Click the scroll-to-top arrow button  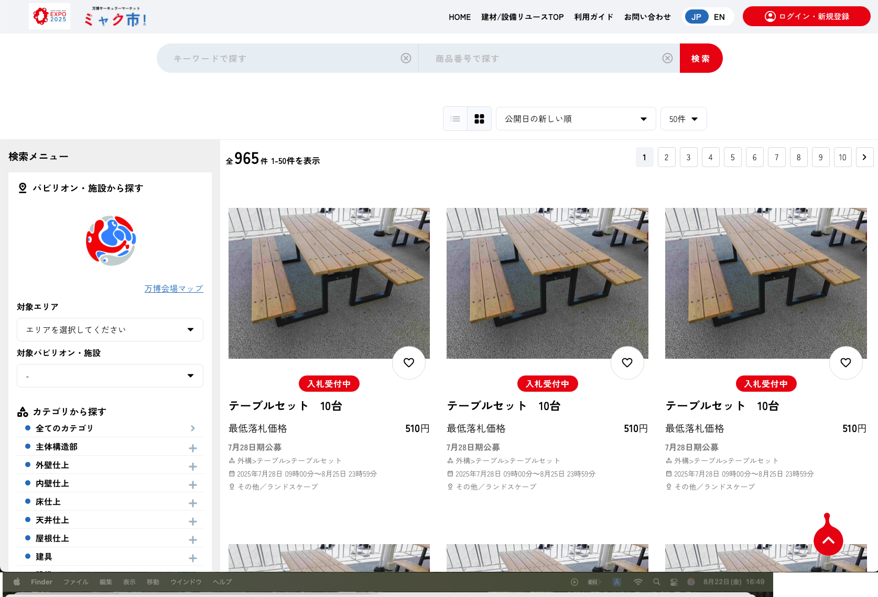[x=828, y=538]
